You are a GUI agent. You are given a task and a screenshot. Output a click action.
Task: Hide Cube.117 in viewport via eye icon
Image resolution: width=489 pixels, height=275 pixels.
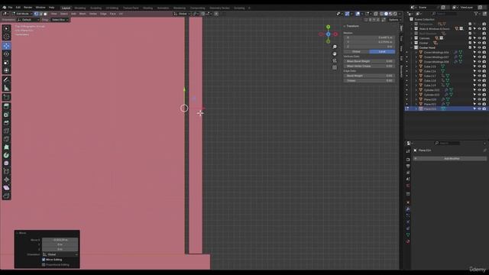point(479,76)
